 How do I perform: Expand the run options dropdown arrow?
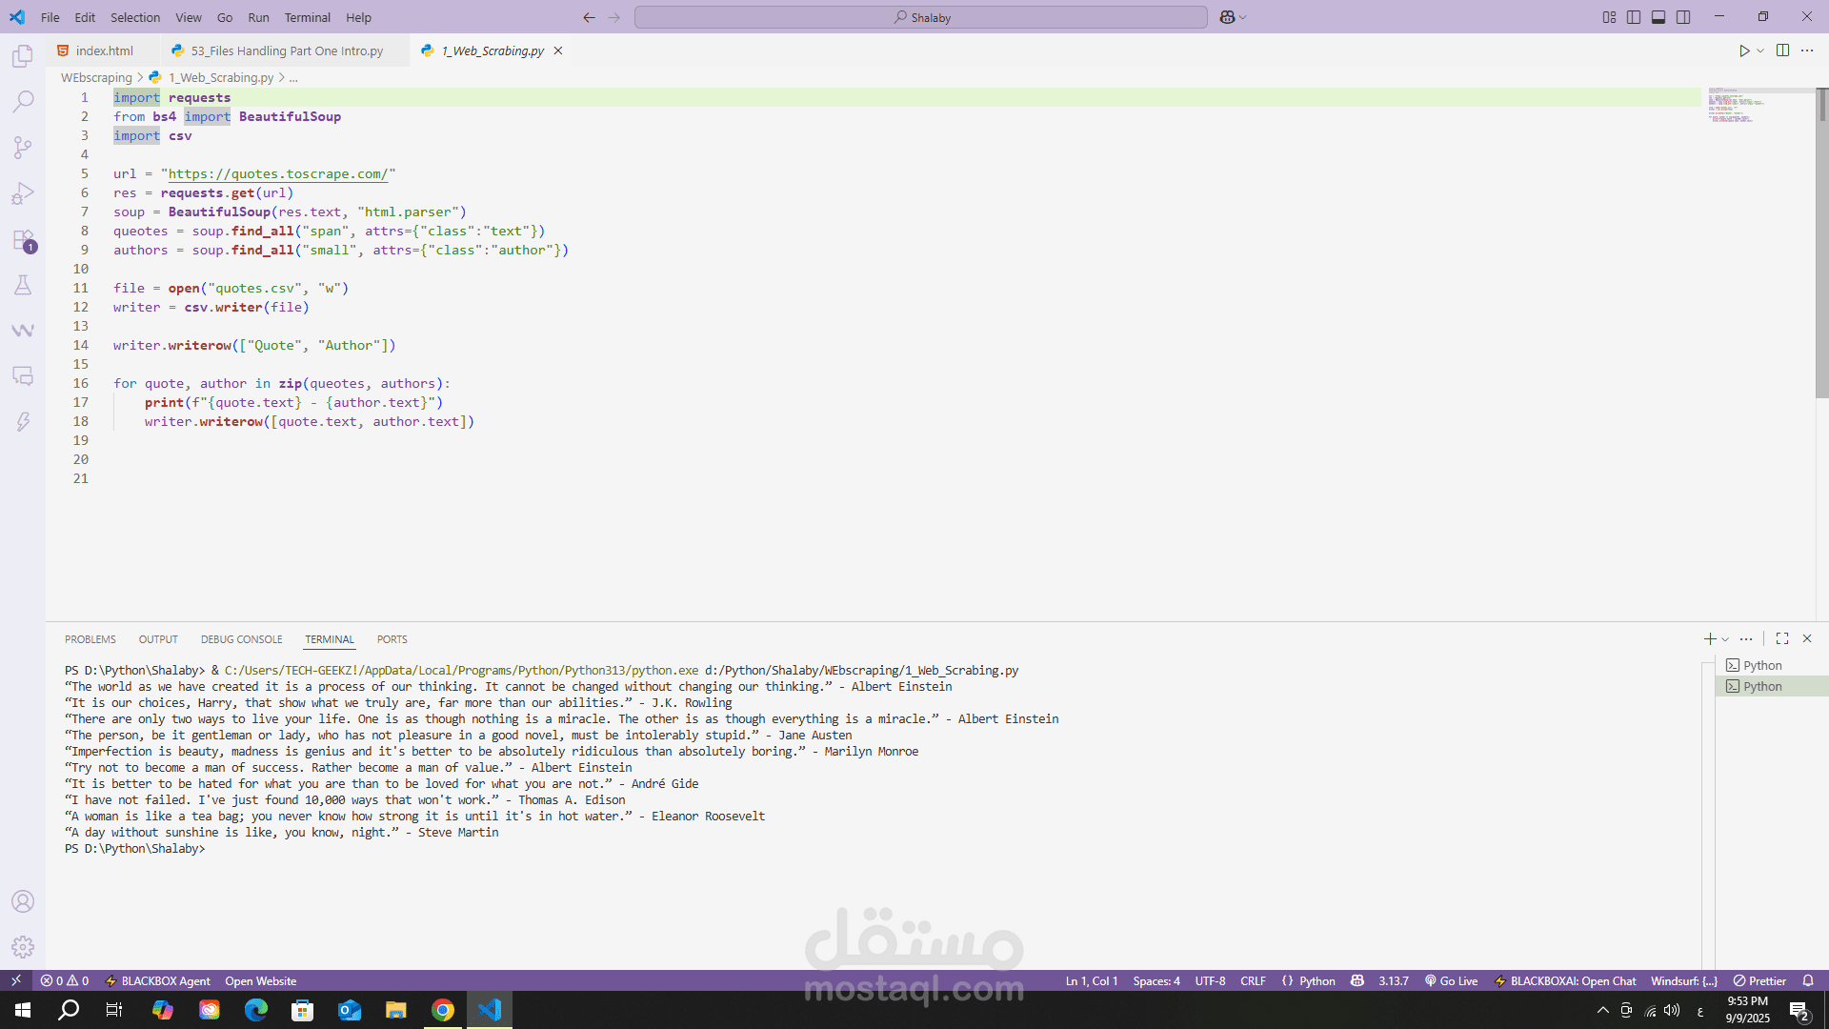(x=1760, y=50)
